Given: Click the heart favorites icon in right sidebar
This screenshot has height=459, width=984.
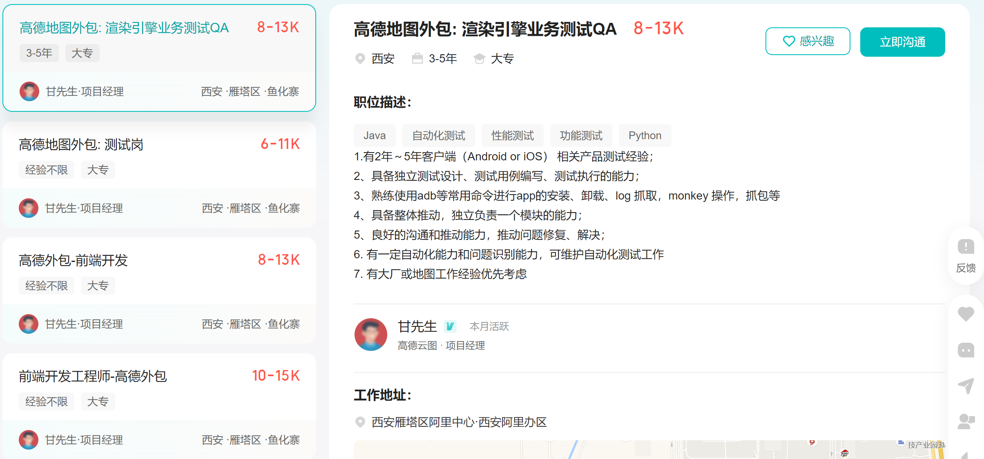Looking at the screenshot, I should pos(966,314).
